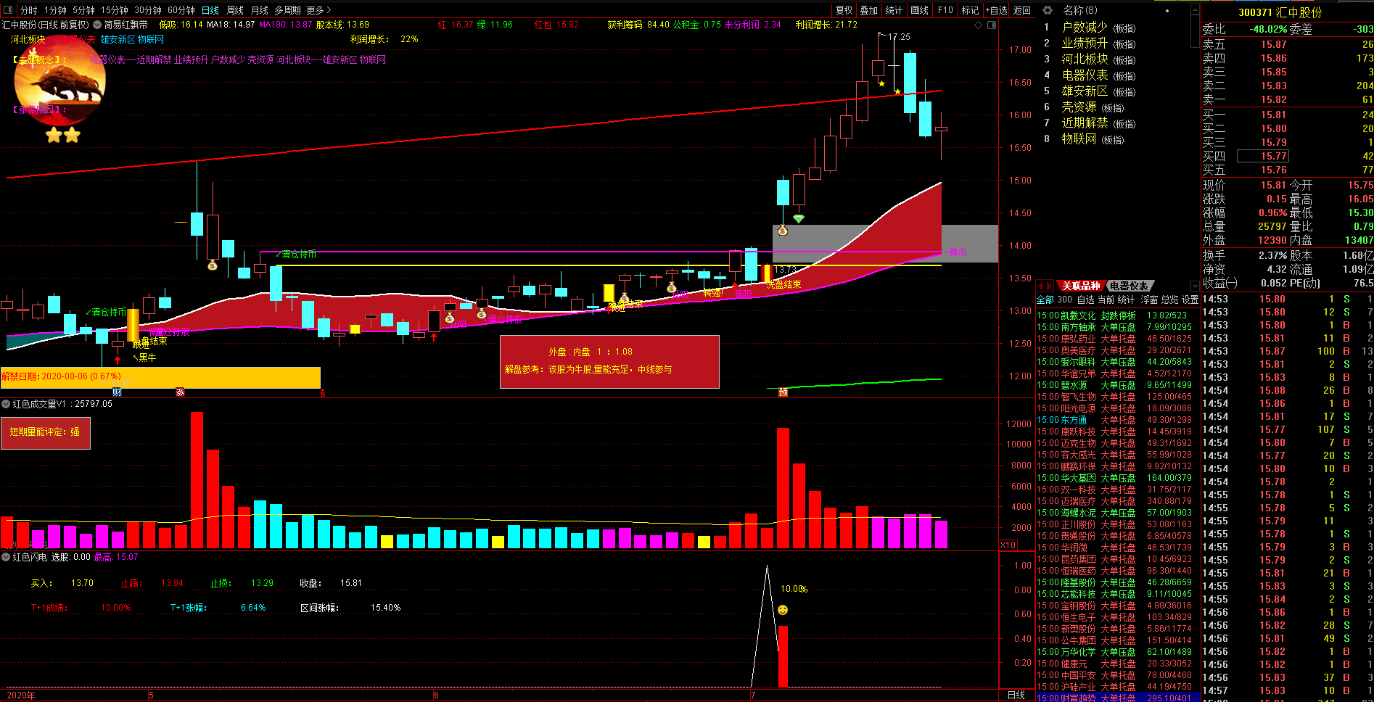The height and width of the screenshot is (702, 1374).
Task: Switch to 5分钟 timeframe
Action: (83, 10)
